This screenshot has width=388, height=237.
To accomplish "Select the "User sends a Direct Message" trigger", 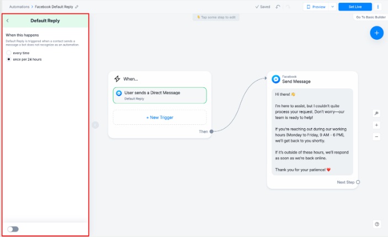I will coord(160,95).
